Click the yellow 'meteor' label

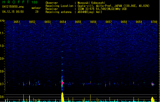pos(36,8)
